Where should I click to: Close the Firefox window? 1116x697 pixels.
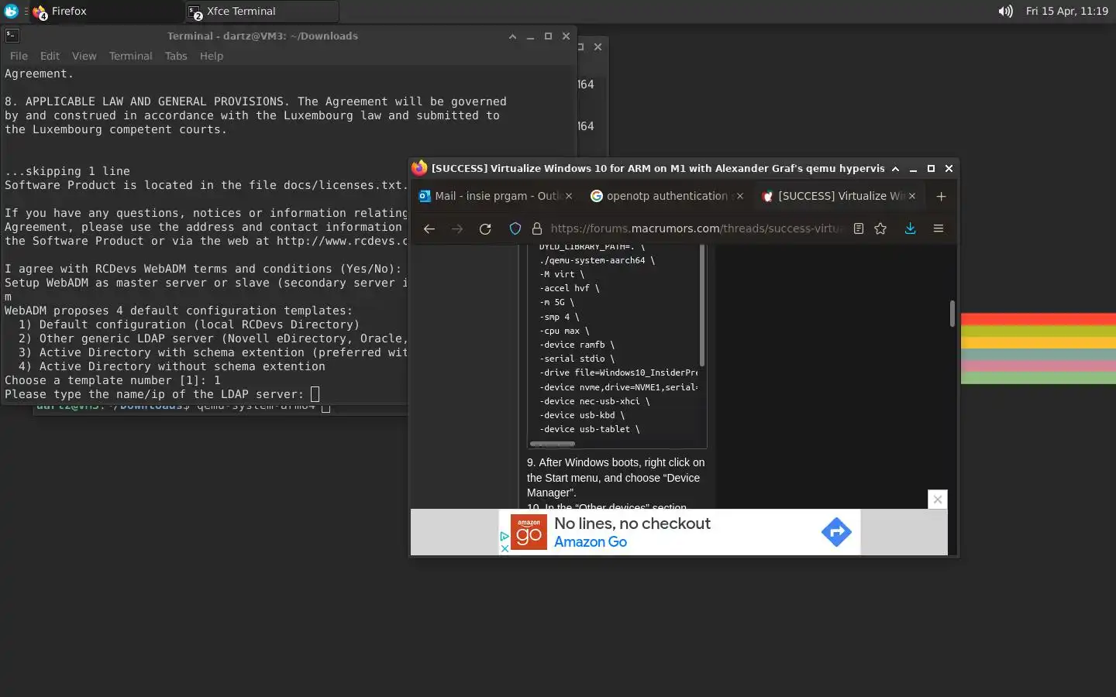pos(949,169)
